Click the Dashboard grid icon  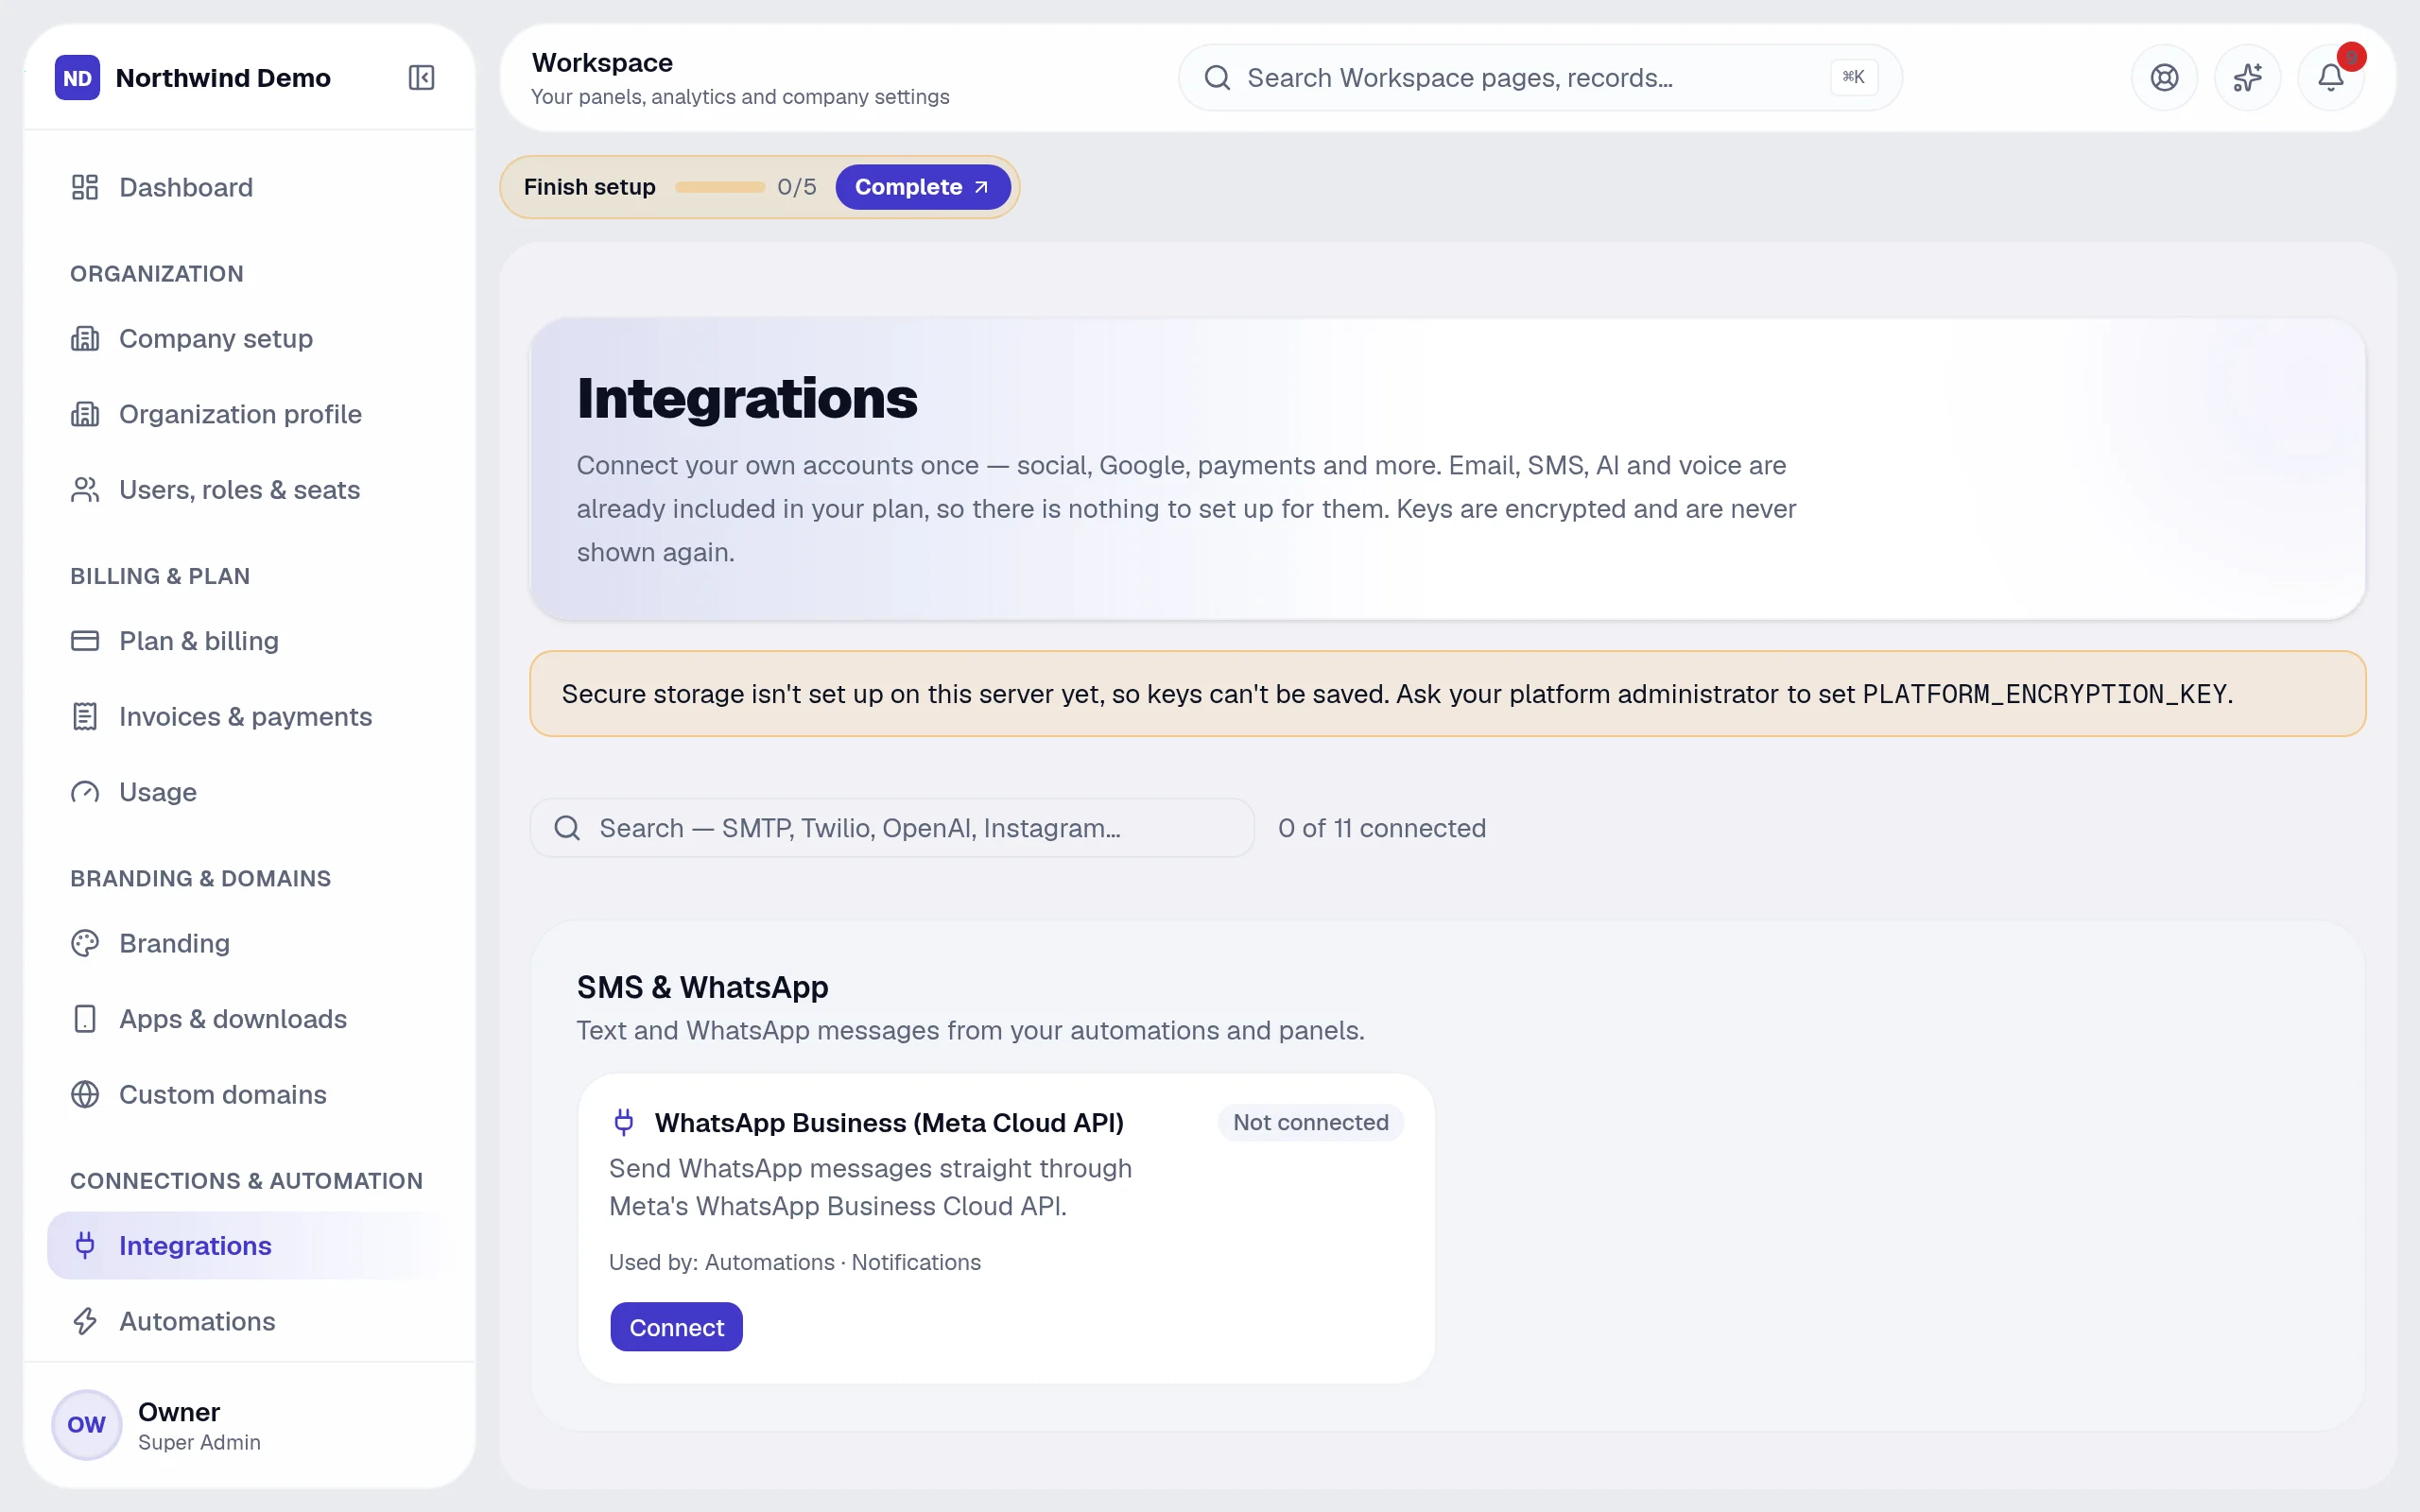pos(85,187)
